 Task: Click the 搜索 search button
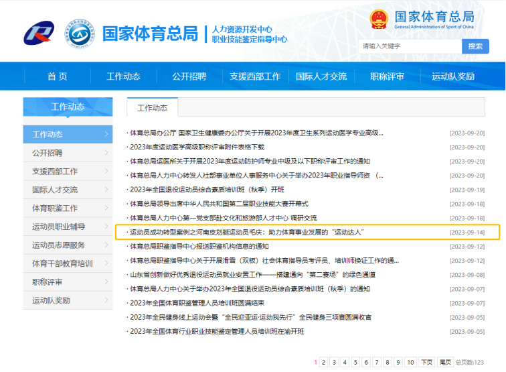(x=475, y=46)
